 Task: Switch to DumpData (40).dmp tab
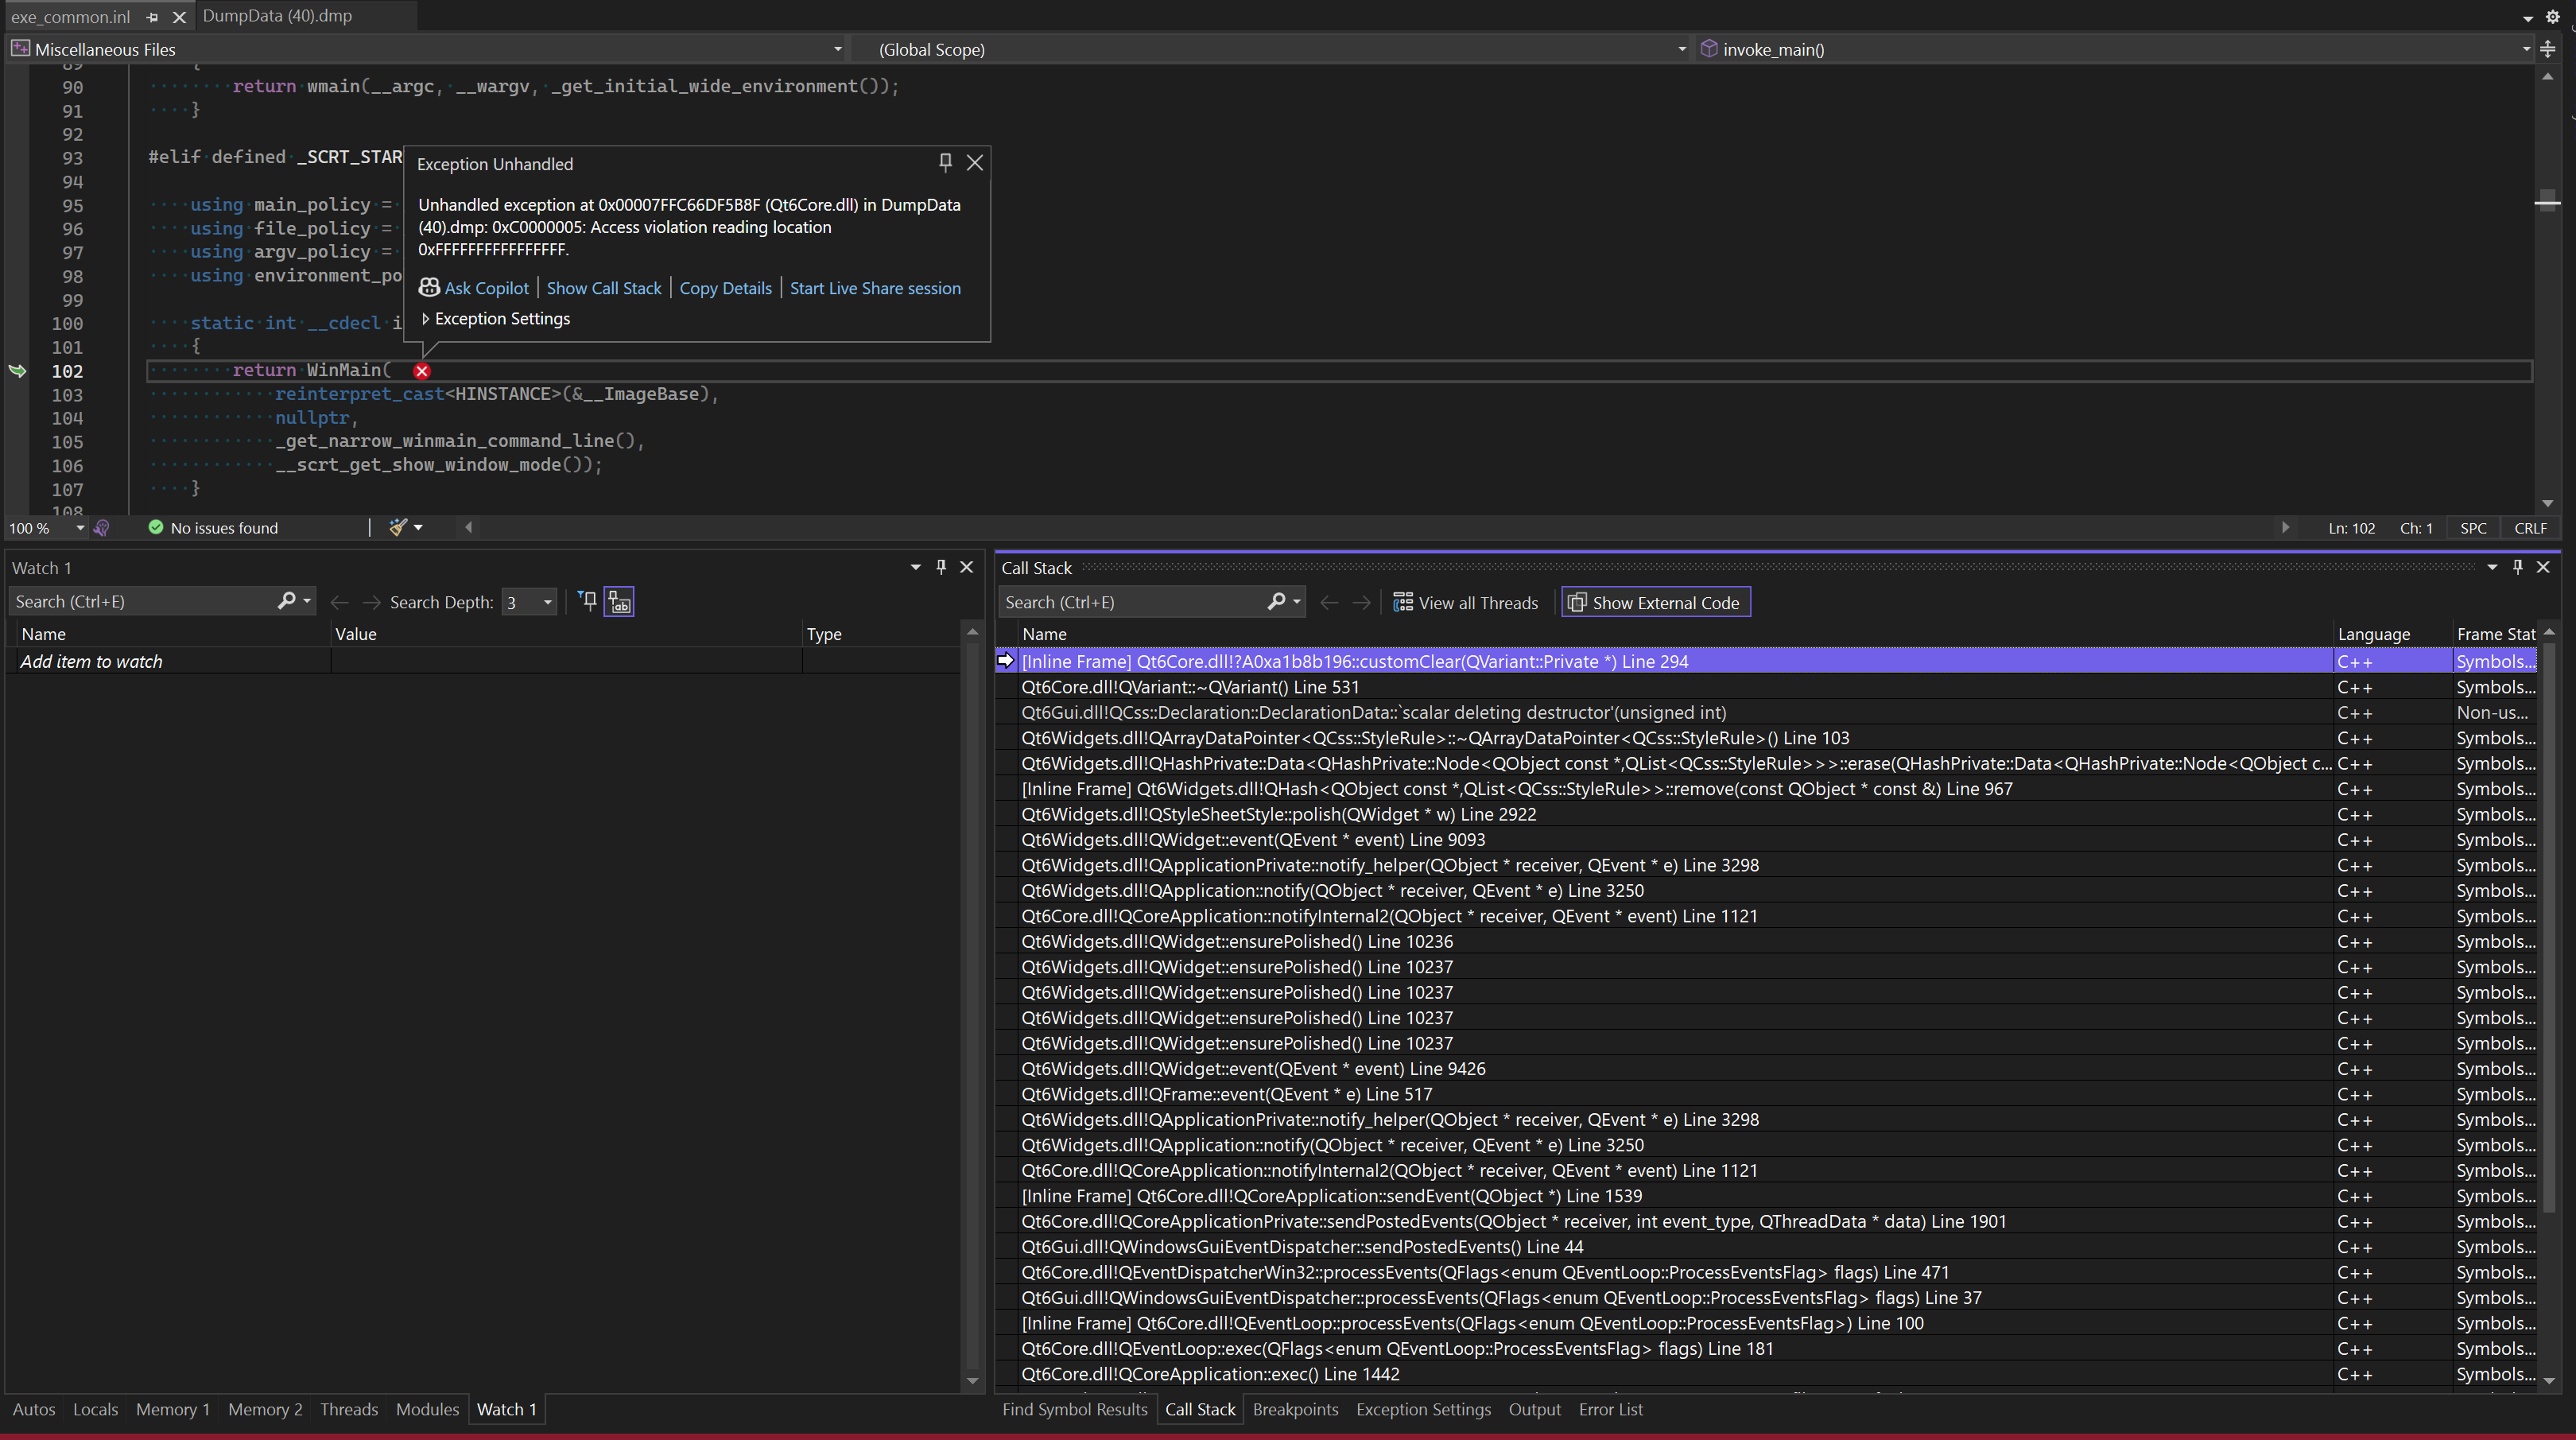277,16
